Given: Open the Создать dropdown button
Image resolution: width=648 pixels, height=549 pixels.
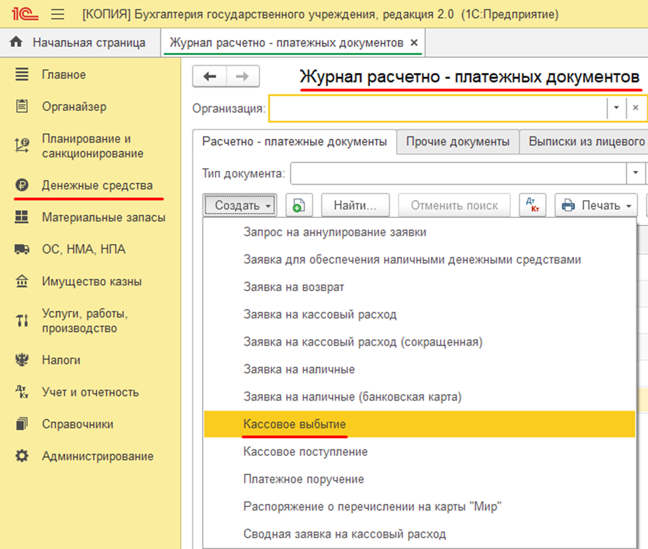Looking at the screenshot, I should [240, 205].
